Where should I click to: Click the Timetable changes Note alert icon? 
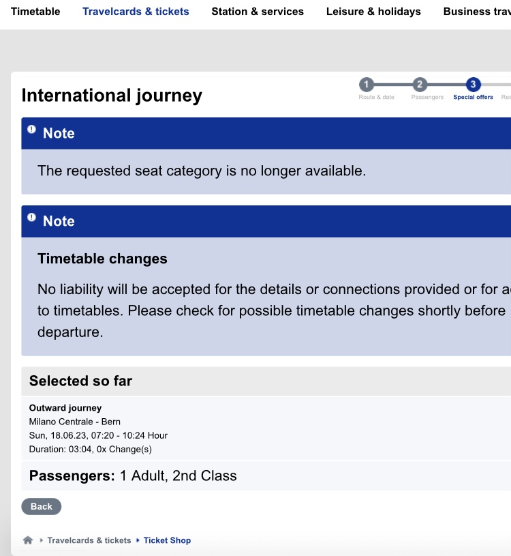tap(31, 217)
